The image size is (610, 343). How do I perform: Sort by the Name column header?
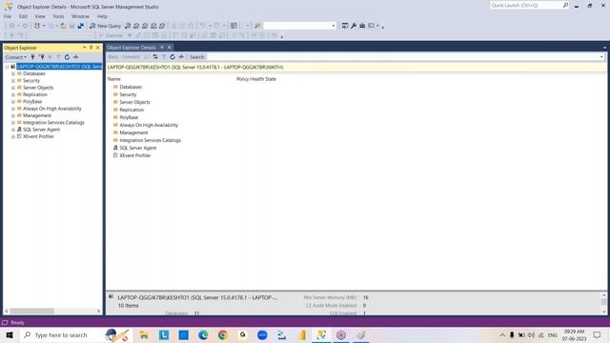click(x=114, y=79)
